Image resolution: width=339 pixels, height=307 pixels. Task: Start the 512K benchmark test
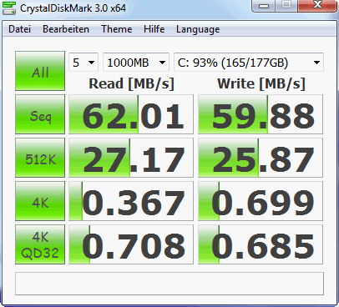click(40, 158)
